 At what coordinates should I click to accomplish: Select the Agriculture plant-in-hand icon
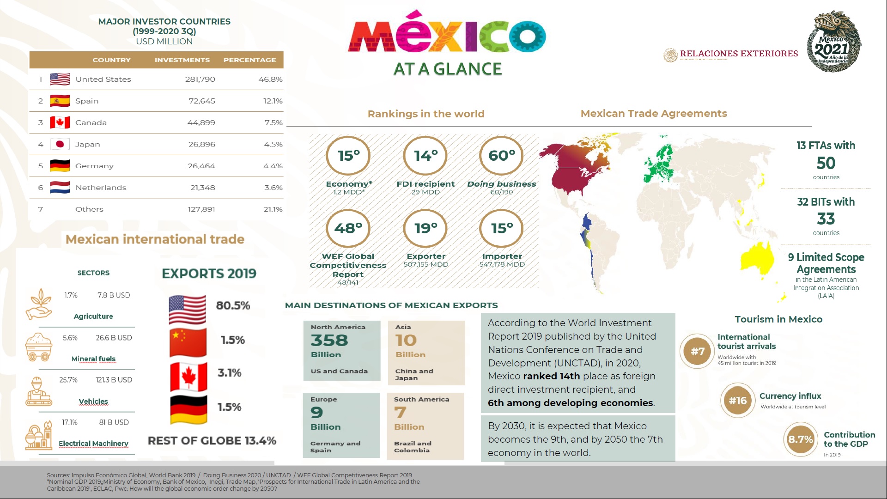click(39, 304)
